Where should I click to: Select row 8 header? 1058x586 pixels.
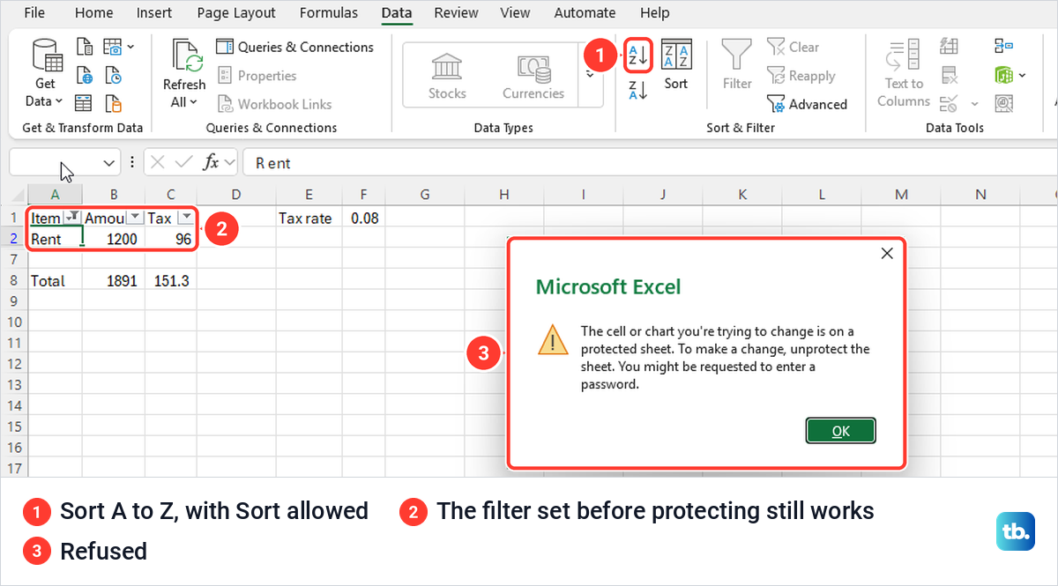click(13, 281)
